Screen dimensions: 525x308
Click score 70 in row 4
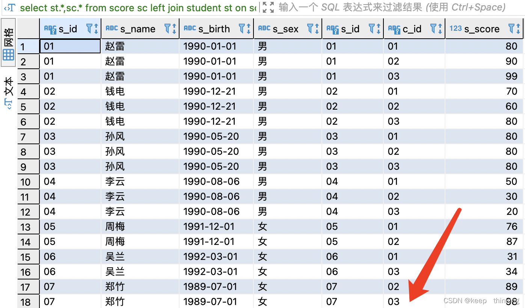tap(484, 91)
